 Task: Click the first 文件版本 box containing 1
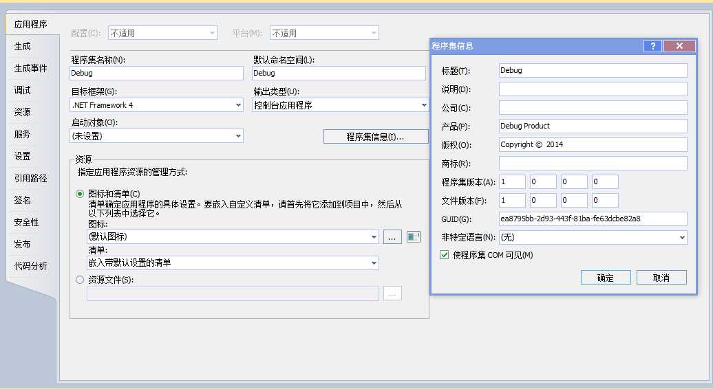click(x=512, y=200)
